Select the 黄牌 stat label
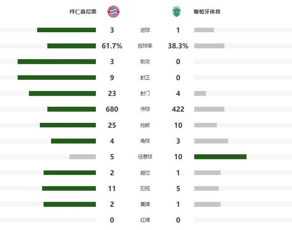 click(145, 204)
